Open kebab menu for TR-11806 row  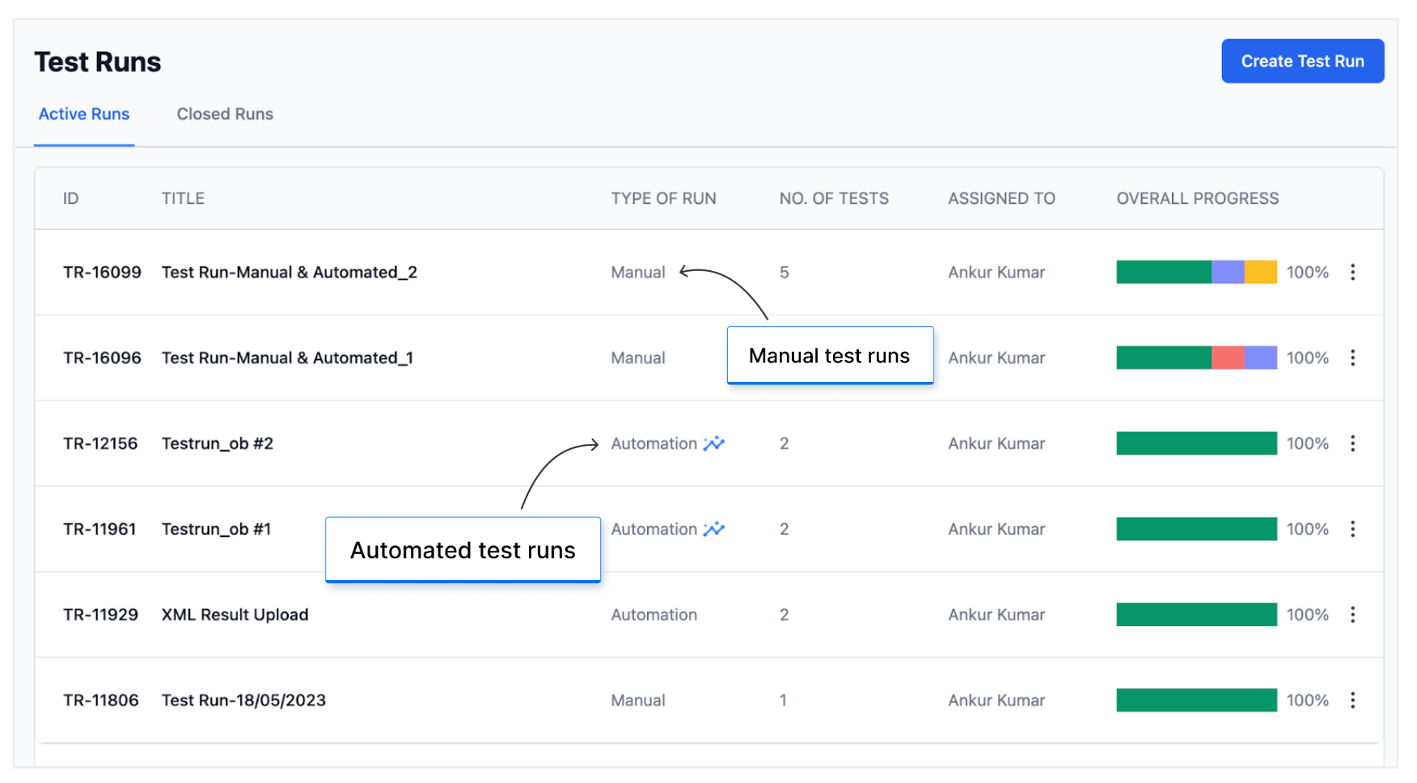[x=1352, y=700]
